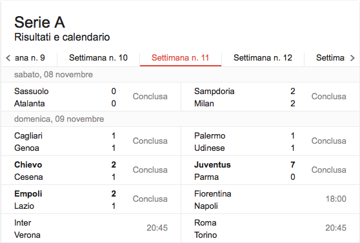Select the Chievo vs Cesena result
This screenshot has width=360, height=243.
pos(91,171)
